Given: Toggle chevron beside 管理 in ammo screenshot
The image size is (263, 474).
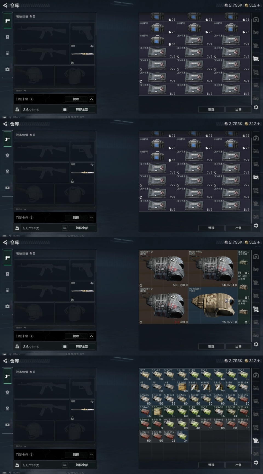Looking at the screenshot, I should point(92,455).
